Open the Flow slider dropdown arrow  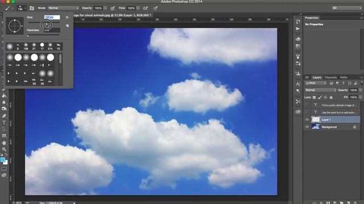click(138, 8)
